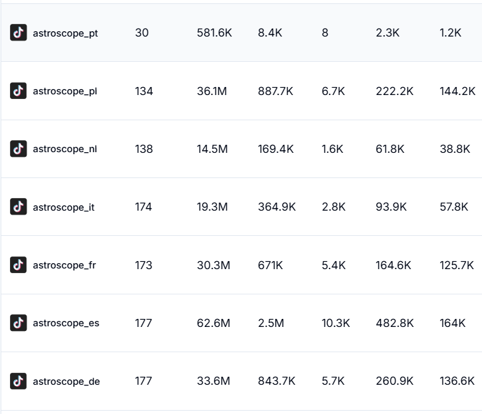Click the TikTok icon beside astroscope_pl
The height and width of the screenshot is (414, 482).
point(19,91)
